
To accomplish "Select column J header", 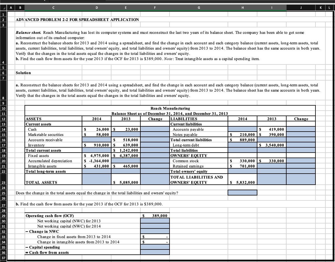I will 301,8.
